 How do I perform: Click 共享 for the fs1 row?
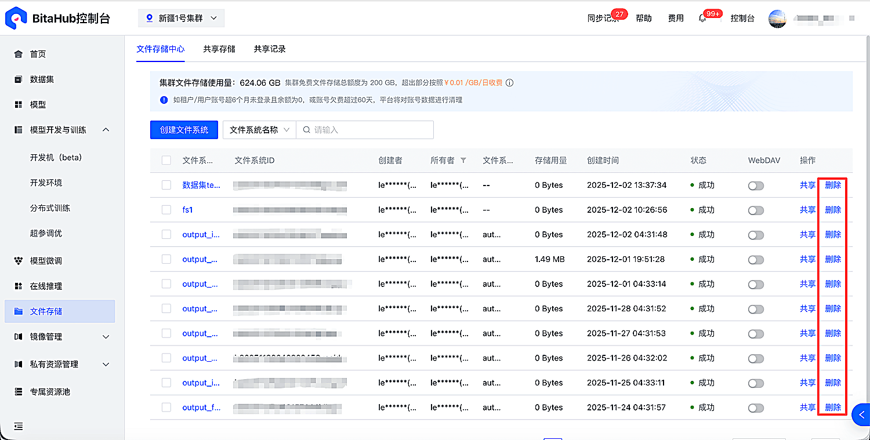tap(807, 210)
